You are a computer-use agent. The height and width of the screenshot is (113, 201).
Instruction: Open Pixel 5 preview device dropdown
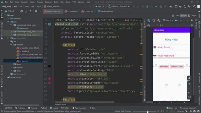168,20
